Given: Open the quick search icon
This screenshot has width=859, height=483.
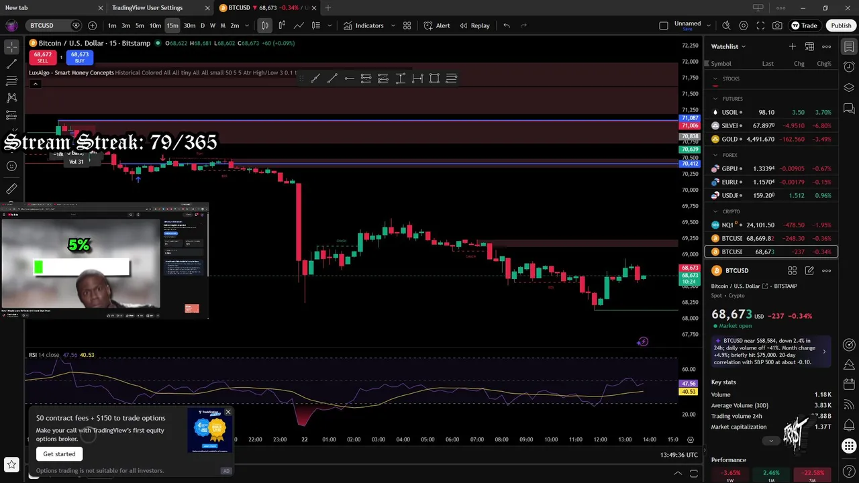Looking at the screenshot, I should pos(726,25).
